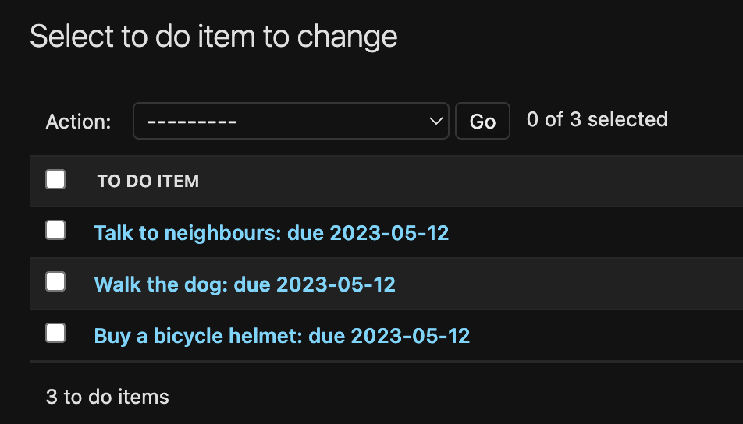Check the box for Talk to neighbours
This screenshot has width=743, height=424.
(x=55, y=230)
